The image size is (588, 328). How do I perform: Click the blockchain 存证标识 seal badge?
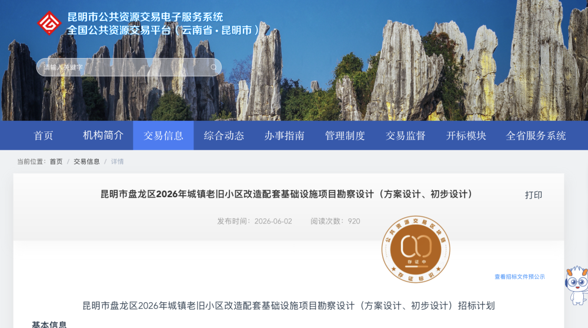(x=416, y=249)
